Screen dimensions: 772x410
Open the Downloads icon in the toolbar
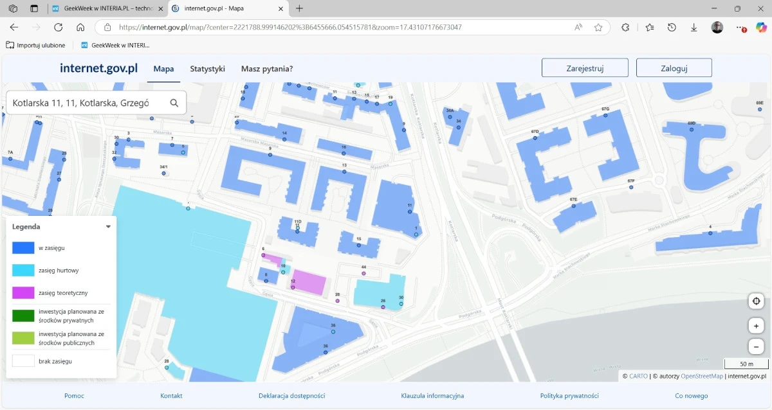click(x=694, y=28)
